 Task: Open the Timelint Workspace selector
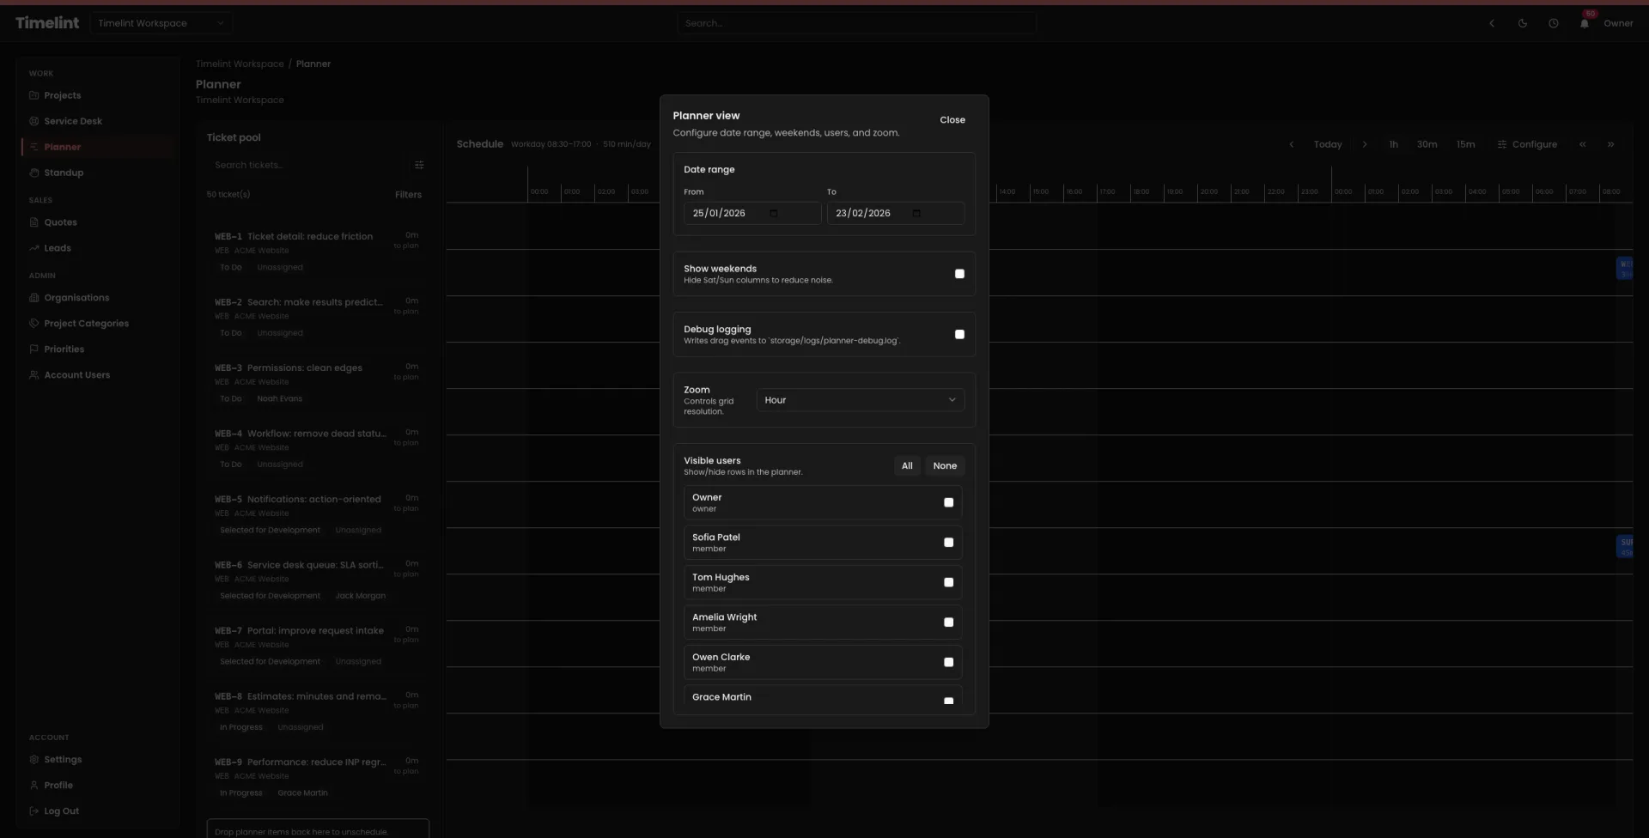161,23
